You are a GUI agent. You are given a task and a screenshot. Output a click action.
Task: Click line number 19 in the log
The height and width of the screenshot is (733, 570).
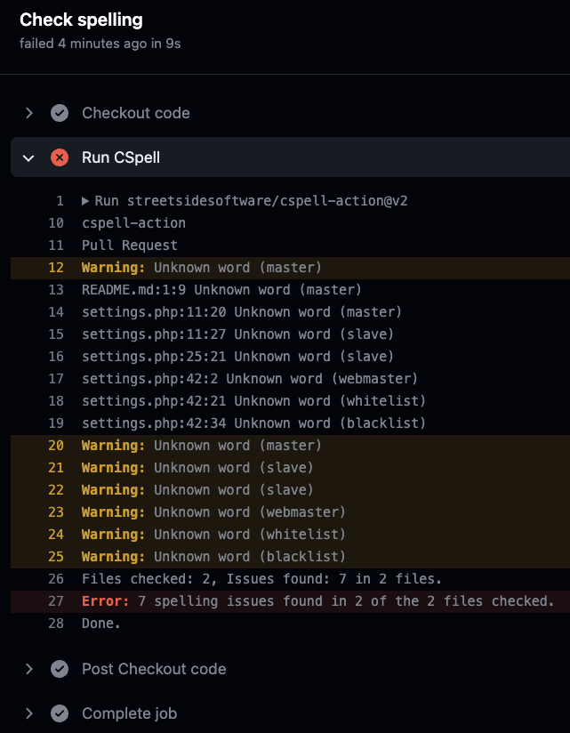55,423
